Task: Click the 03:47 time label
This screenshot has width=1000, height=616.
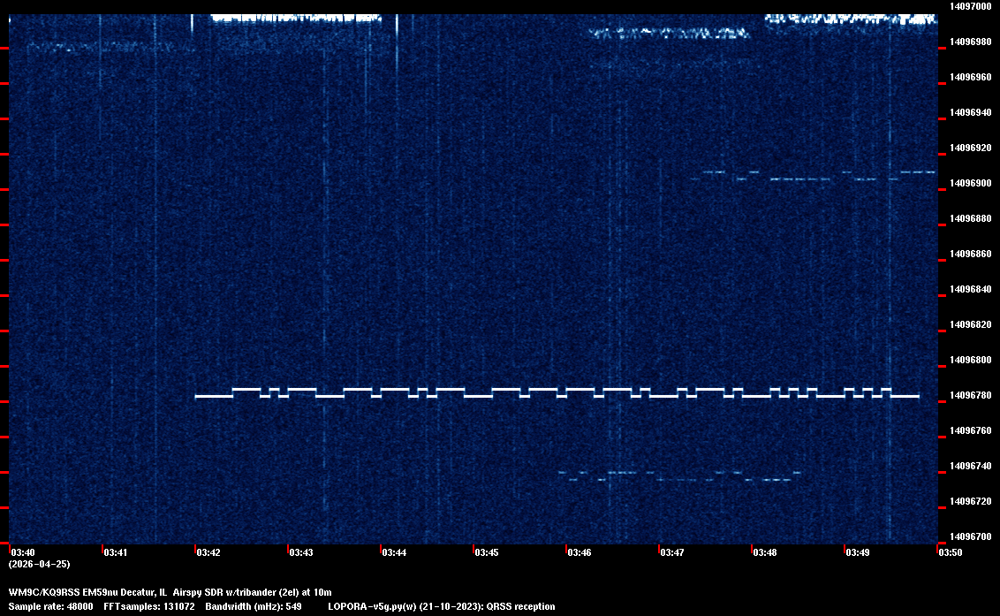Action: pyautogui.click(x=672, y=552)
